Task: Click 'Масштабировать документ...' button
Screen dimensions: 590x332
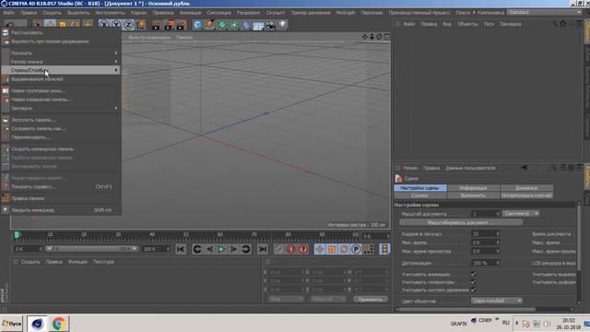Action: (x=461, y=222)
